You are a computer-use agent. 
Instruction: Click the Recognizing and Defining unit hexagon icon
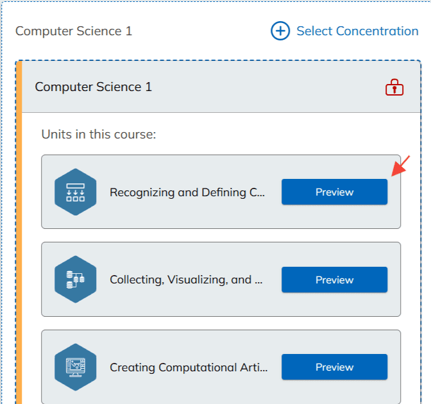pos(76,192)
